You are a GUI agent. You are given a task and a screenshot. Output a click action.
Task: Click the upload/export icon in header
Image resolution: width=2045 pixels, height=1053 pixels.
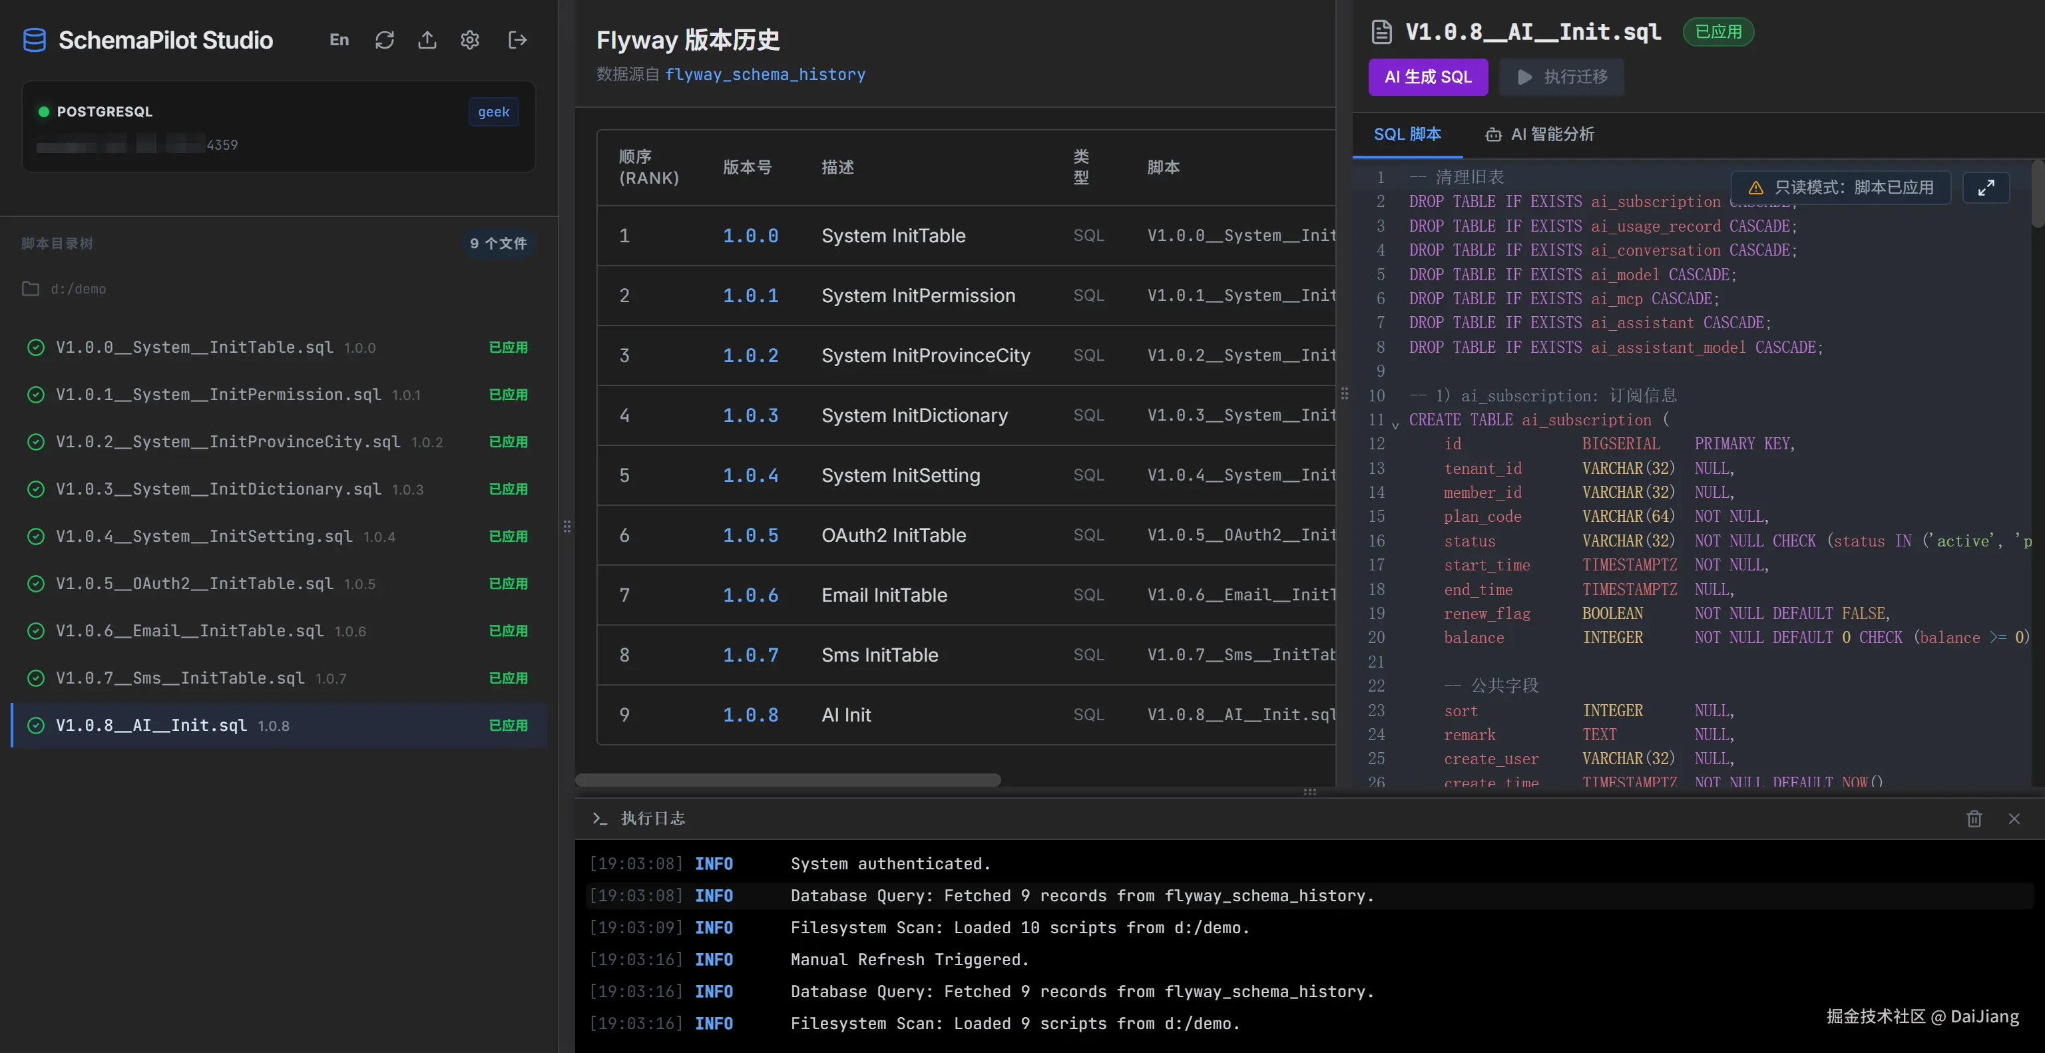(x=427, y=41)
